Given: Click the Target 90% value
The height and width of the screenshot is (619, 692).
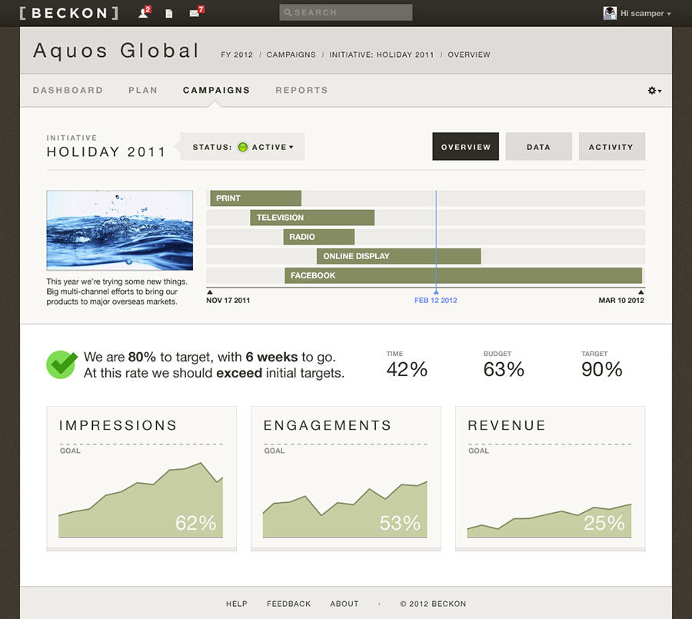Looking at the screenshot, I should click(x=601, y=370).
